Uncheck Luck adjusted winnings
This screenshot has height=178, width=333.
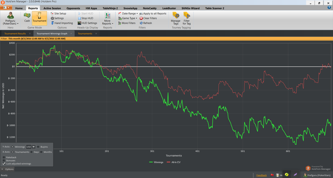[4, 164]
